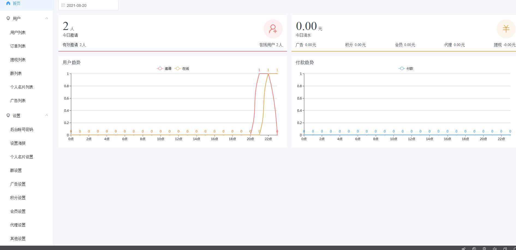Click the 其他设置 sidebar entry
The height and width of the screenshot is (250, 516).
tap(18, 239)
